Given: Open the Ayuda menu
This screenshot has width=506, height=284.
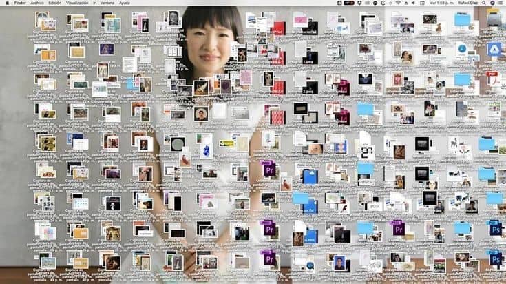Looking at the screenshot, I should [125, 3].
